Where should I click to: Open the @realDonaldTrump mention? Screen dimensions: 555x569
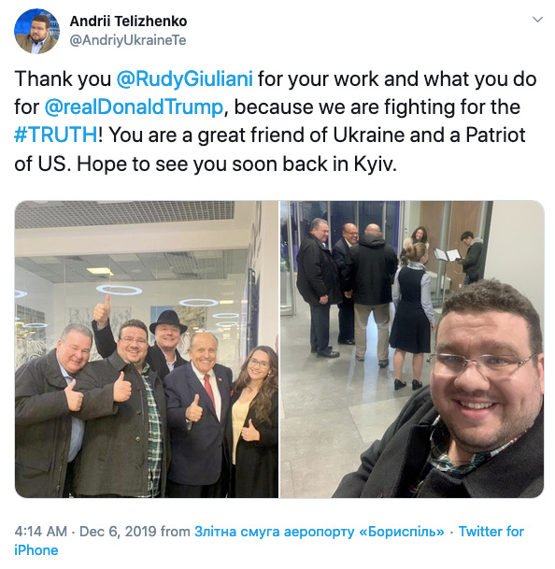point(134,107)
